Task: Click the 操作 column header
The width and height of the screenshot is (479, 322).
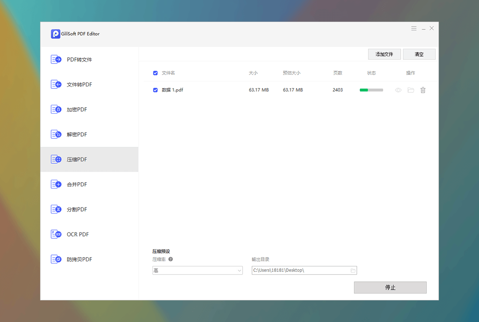Action: pos(410,73)
